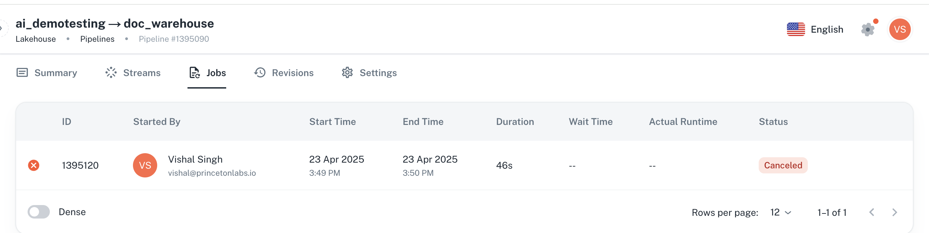Open notifications gear icon with red dot
The height and width of the screenshot is (233, 929).
coord(868,29)
